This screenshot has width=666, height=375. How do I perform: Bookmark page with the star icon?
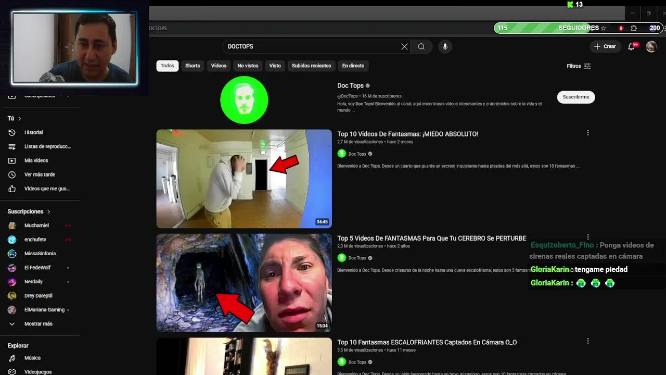[604, 28]
